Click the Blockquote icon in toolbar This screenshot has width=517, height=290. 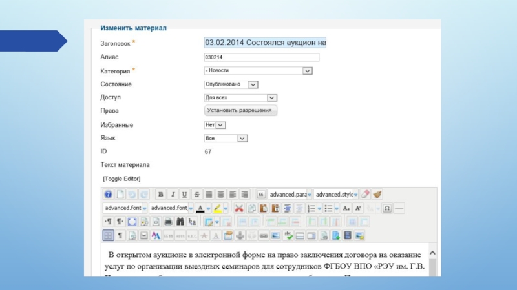(x=261, y=194)
